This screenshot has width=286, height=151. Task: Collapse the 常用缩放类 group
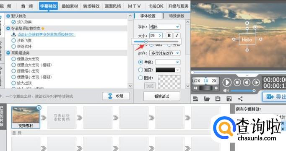pos(8,53)
